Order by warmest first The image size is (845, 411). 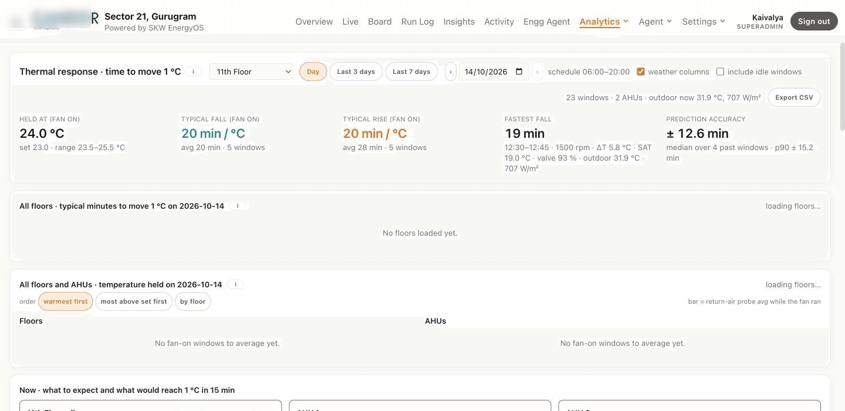click(65, 301)
